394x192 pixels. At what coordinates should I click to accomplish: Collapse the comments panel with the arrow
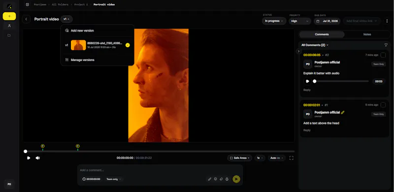(298, 51)
